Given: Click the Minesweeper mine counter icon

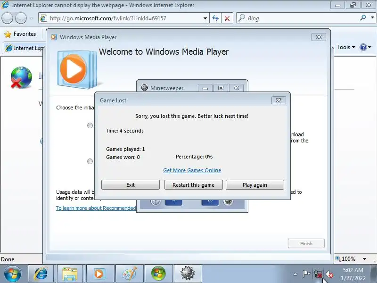Looking at the screenshot, I should (228, 202).
